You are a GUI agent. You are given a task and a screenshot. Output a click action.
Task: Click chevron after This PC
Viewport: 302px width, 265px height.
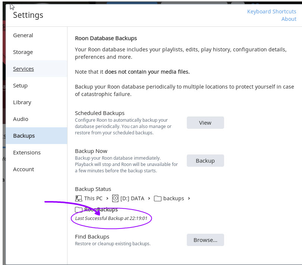[107, 198]
